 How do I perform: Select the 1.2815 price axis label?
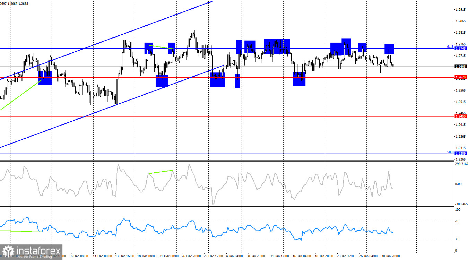[461, 33]
